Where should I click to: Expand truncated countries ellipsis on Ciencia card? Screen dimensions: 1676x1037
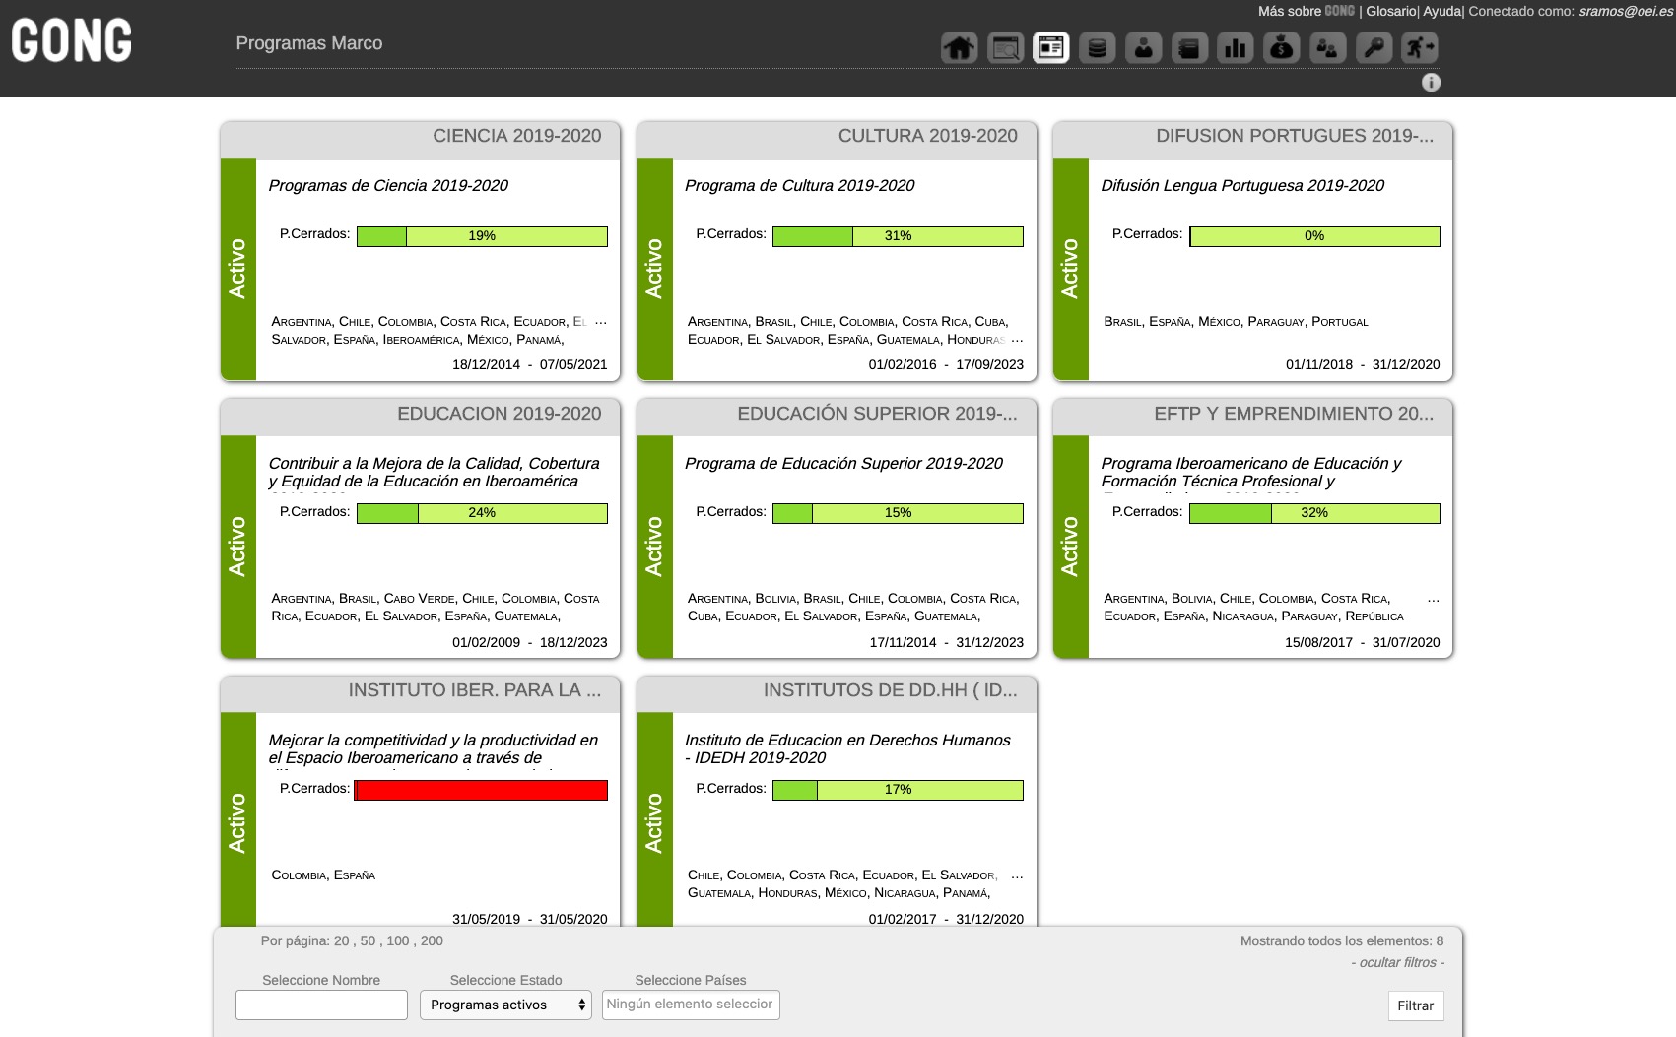coord(601,322)
